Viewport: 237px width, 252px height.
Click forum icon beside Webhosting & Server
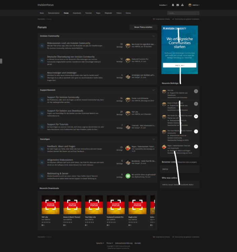coord(42,176)
